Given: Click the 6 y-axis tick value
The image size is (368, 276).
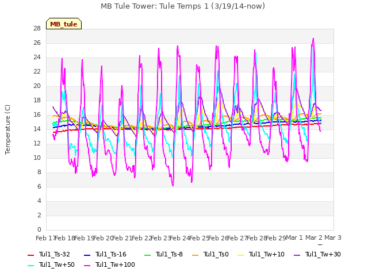Looking at the screenshot, I should tap(39, 186).
